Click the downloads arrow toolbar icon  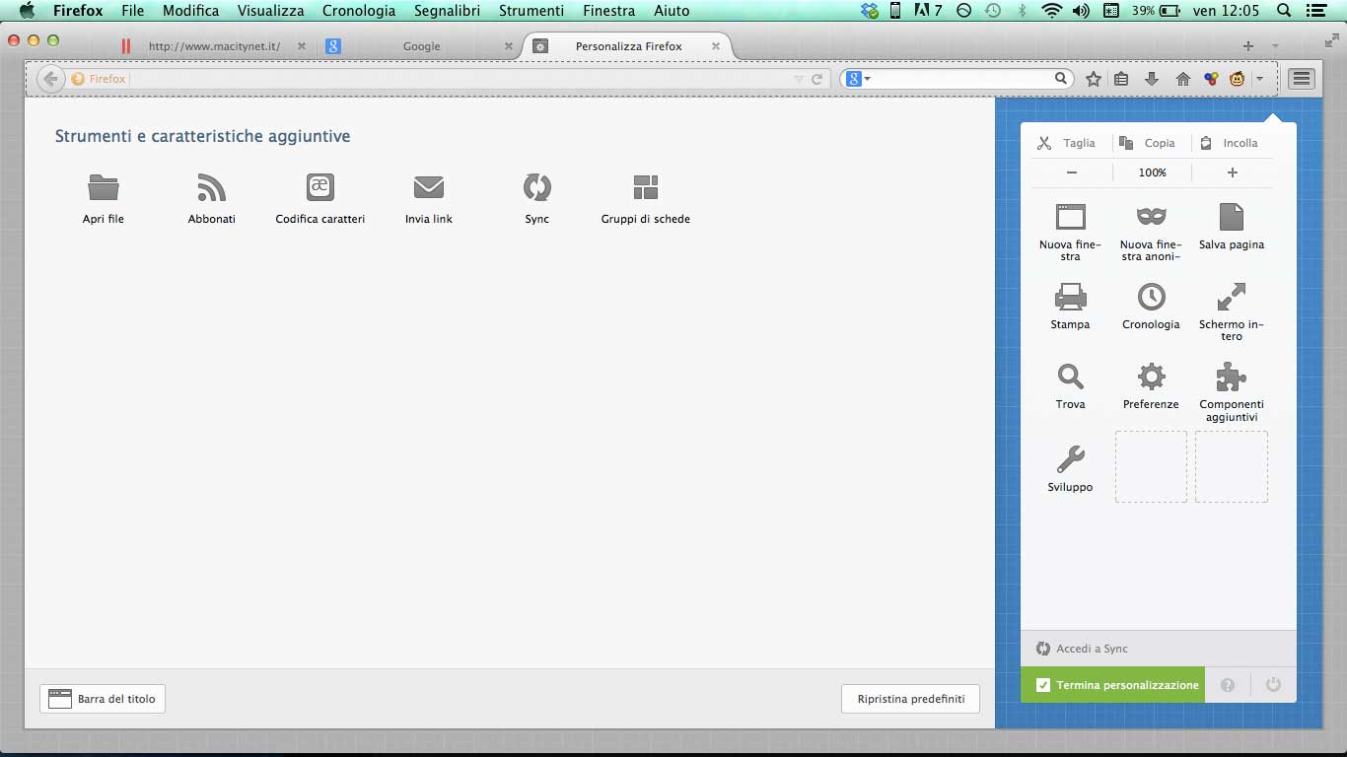tap(1152, 80)
